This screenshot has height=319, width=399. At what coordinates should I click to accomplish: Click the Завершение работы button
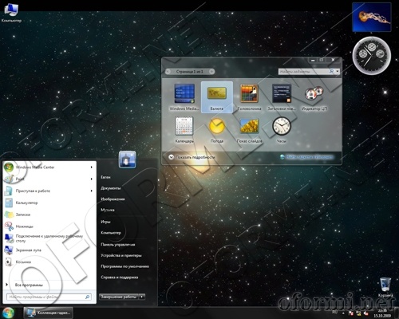(x=119, y=297)
